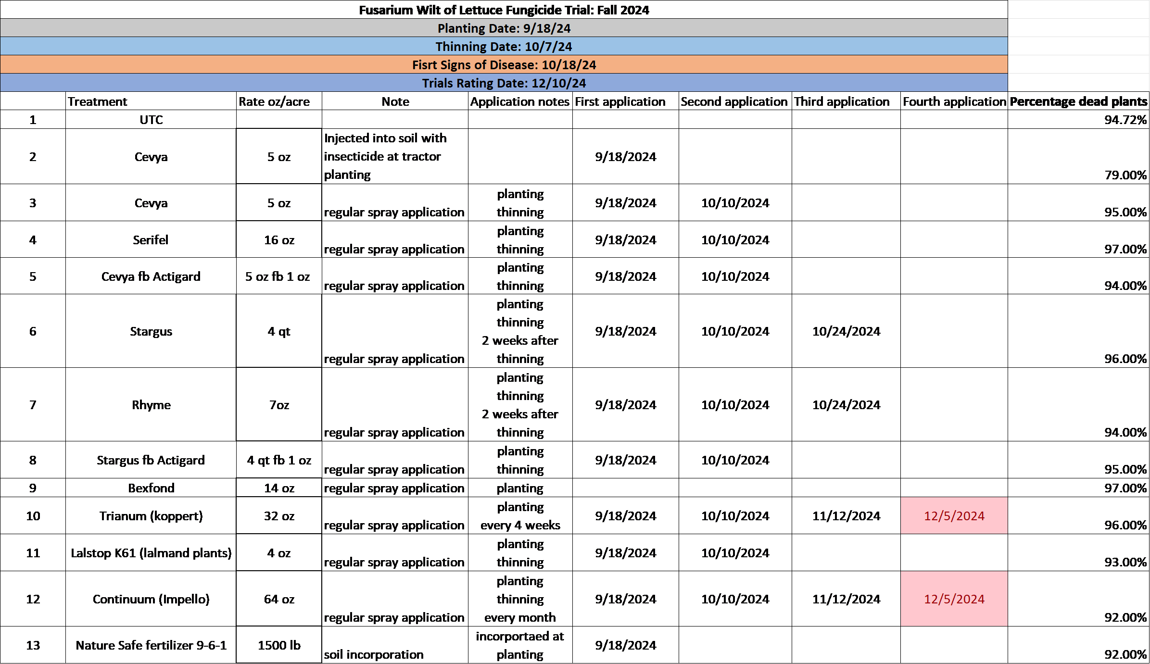This screenshot has width=1150, height=664.
Task: Select the 'Trianum (koppert)' cell
Action: coord(151,515)
